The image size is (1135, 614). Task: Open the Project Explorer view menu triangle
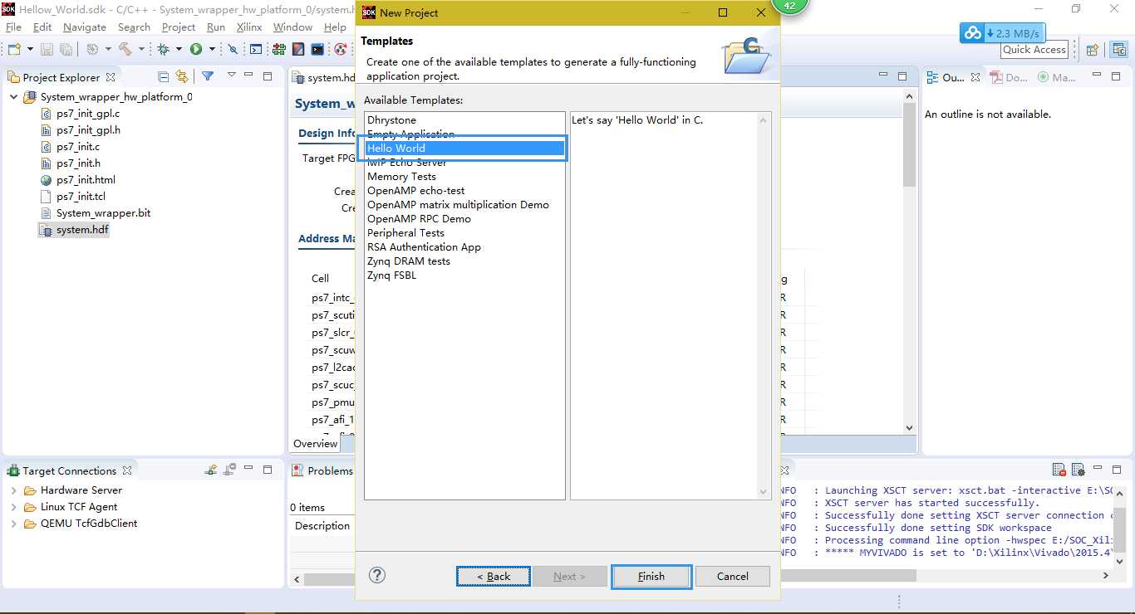[232, 76]
